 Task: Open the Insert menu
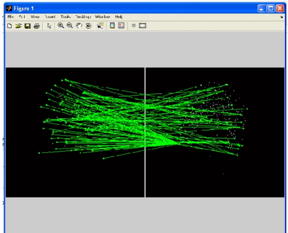(x=50, y=16)
